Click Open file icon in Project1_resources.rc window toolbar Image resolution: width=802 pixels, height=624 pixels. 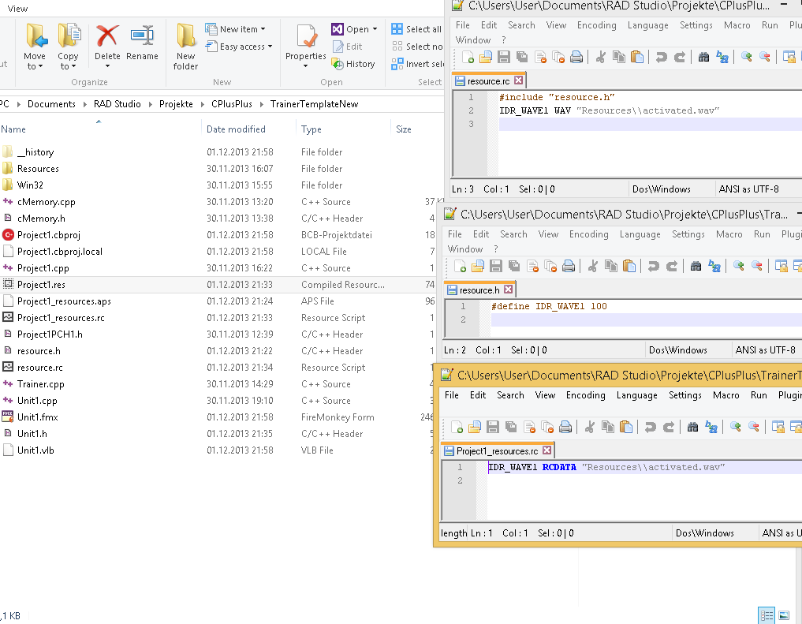(475, 427)
